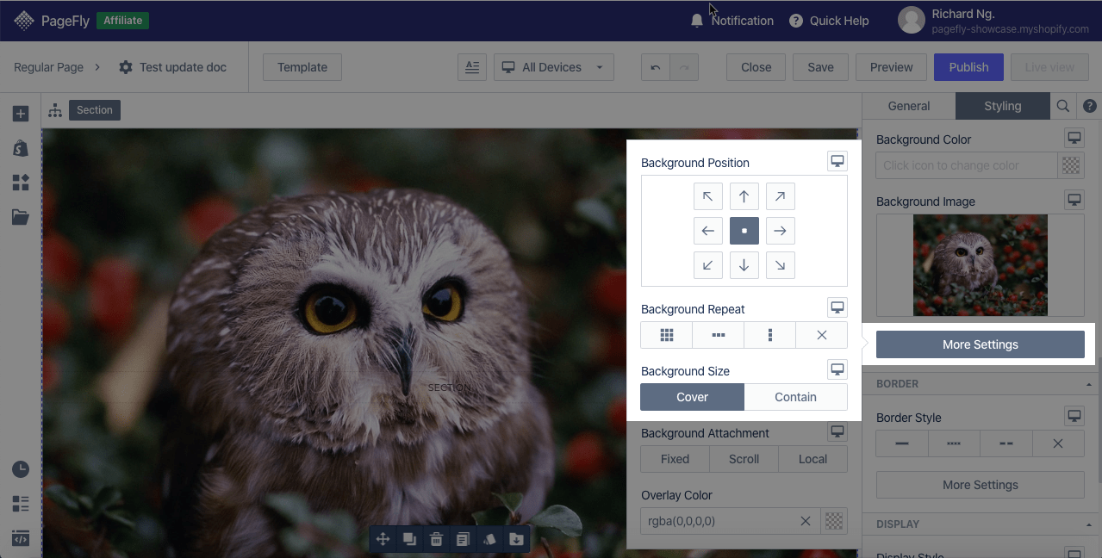Open the Notification bell
The height and width of the screenshot is (558, 1102).
click(697, 21)
